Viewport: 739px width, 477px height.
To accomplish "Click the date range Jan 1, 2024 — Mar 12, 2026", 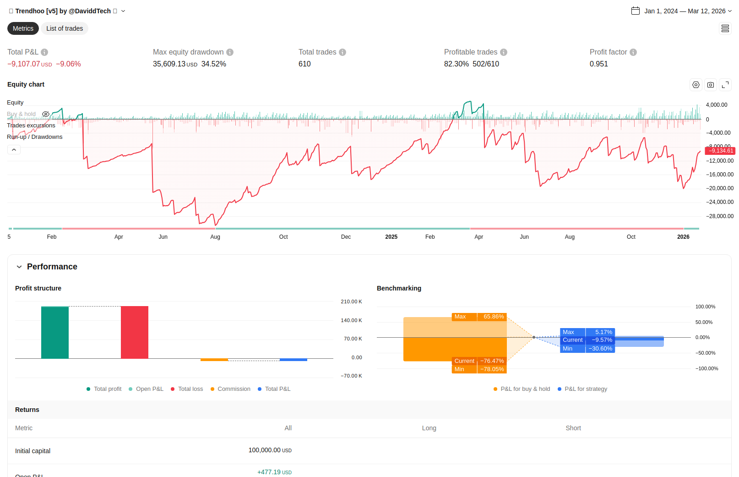I will click(x=685, y=11).
